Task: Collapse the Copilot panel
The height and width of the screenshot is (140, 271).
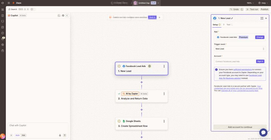Action: pos(67,16)
